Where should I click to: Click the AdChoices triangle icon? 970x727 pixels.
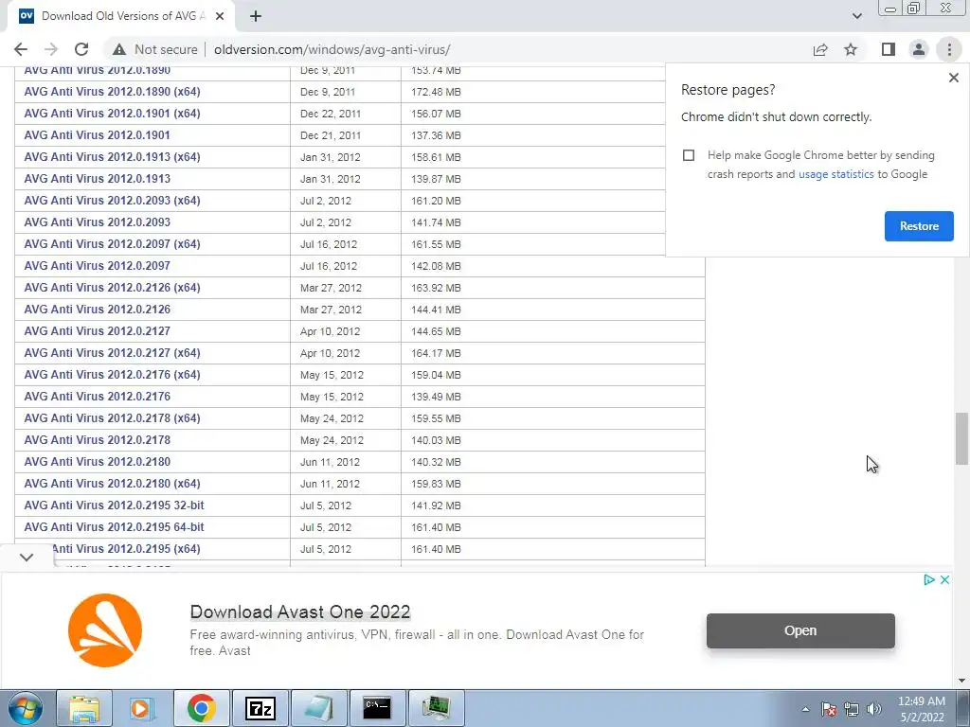928,580
